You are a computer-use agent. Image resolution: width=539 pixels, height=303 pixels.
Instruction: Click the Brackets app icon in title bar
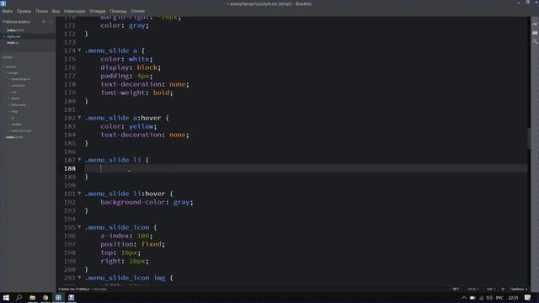pyautogui.click(x=3, y=3)
